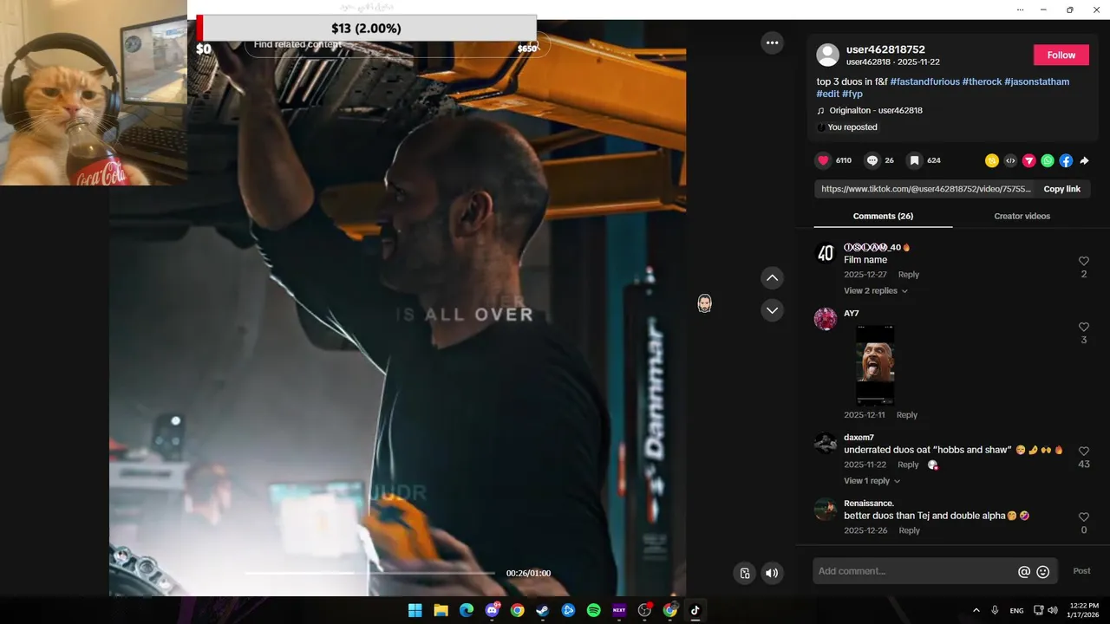Open Microsoft Edge from the taskbar
The width and height of the screenshot is (1110, 624).
pyautogui.click(x=467, y=610)
